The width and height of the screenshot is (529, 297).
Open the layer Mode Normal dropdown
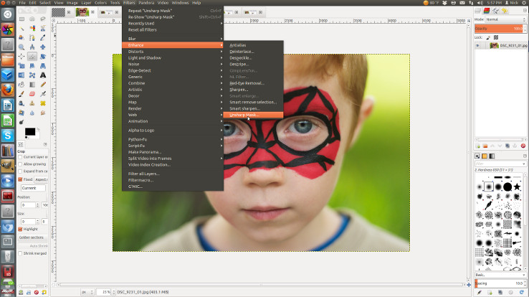[x=505, y=19]
